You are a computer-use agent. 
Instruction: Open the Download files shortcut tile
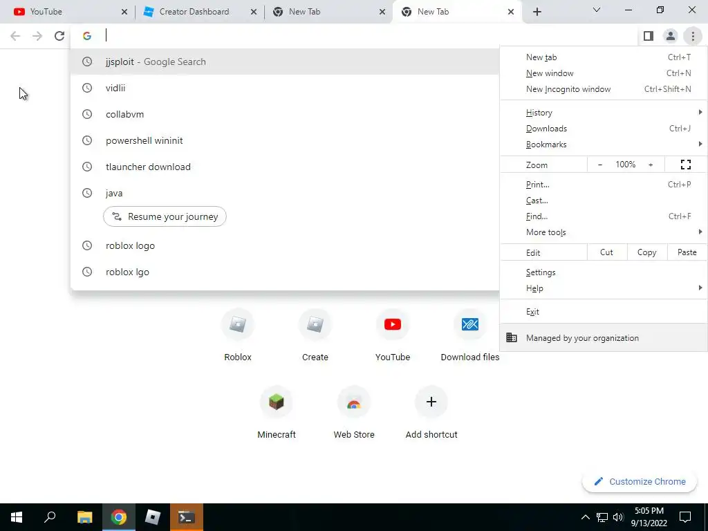point(470,335)
